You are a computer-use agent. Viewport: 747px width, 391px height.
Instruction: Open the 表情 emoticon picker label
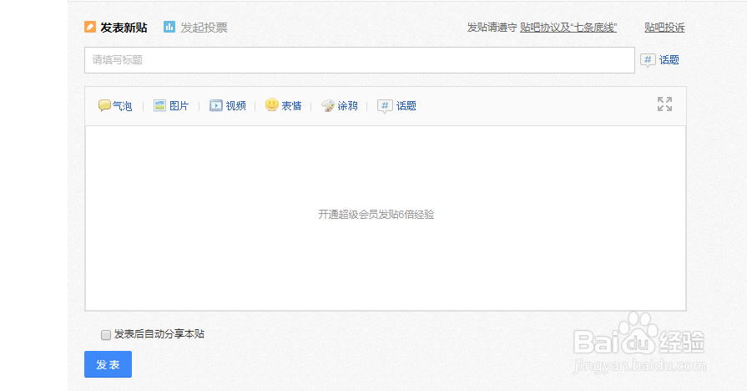[x=291, y=106]
